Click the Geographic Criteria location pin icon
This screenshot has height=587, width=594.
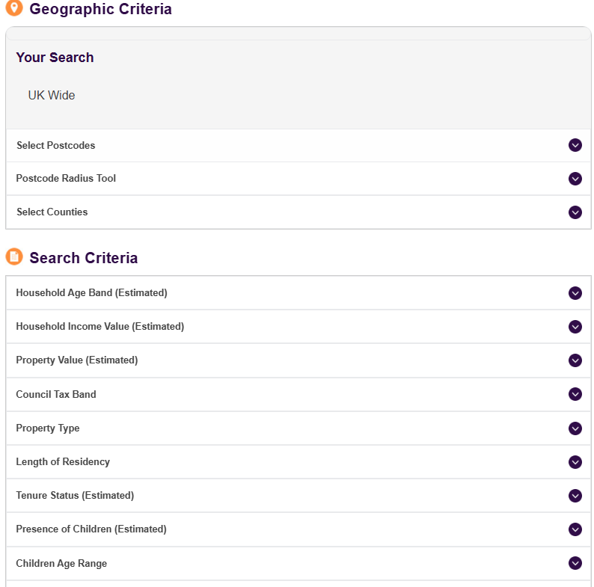click(14, 8)
